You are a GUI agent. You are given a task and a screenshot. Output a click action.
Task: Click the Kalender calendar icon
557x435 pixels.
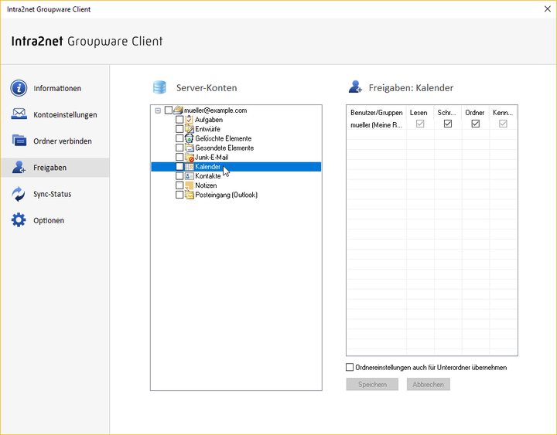point(190,166)
